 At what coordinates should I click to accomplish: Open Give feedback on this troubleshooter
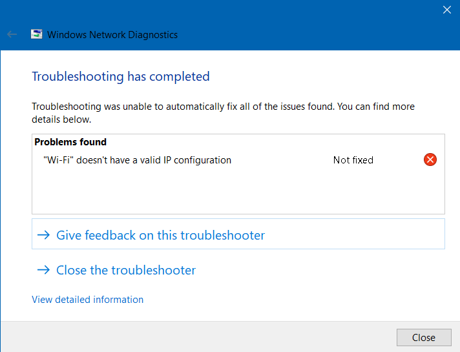(238, 234)
